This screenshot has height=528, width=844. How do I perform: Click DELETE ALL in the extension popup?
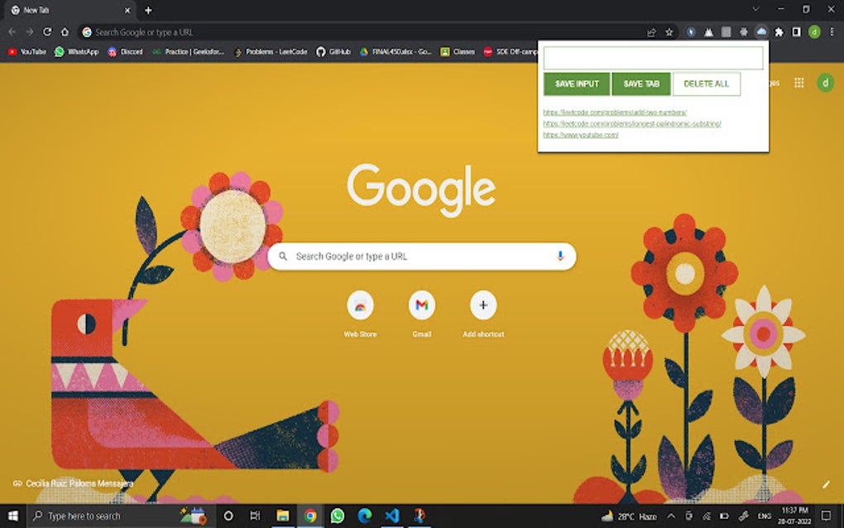[x=706, y=84]
